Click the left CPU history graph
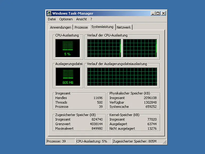Screen dimensions: 205x154 click(104, 48)
